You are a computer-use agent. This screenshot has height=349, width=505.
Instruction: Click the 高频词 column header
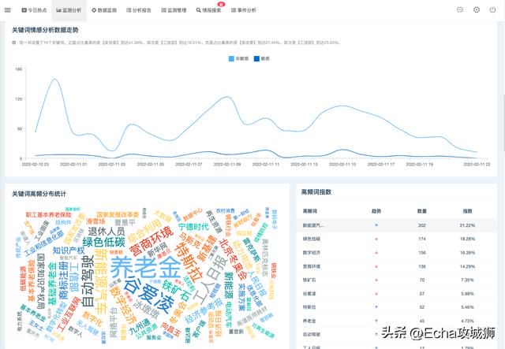[310, 211]
